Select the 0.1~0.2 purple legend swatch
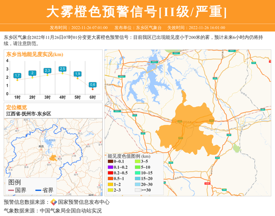This screenshot has height=216, width=275. click(x=110, y=167)
